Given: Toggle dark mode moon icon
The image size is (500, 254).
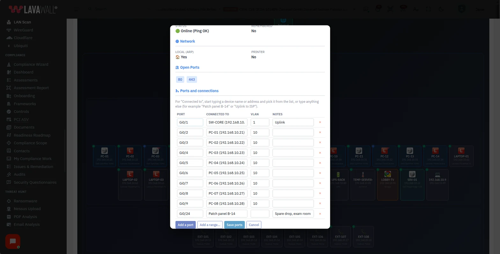Looking at the screenshot, I should tap(441, 9).
